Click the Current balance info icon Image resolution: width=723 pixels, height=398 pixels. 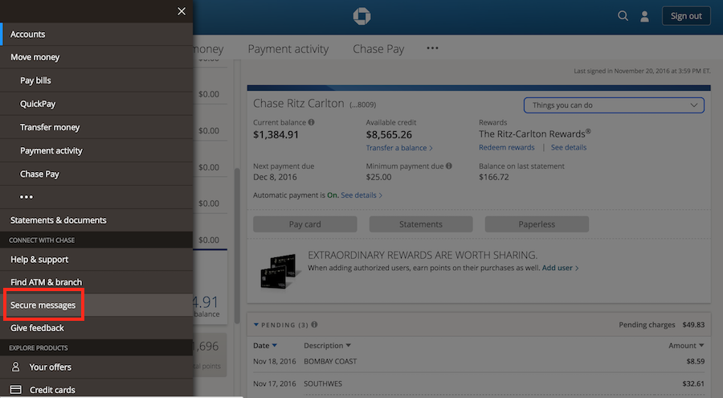[311, 122]
